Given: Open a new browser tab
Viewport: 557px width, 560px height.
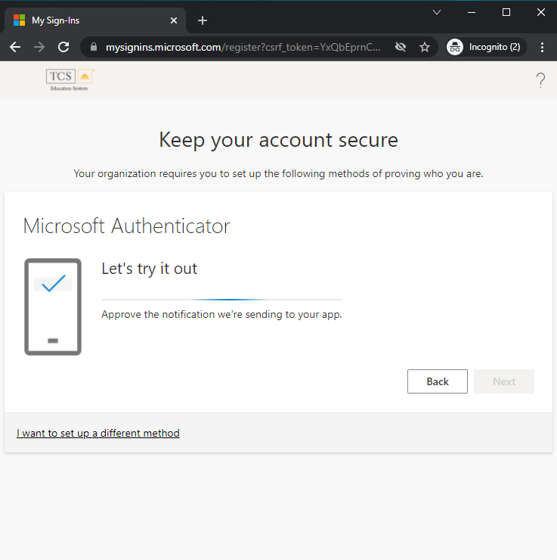Looking at the screenshot, I should [x=203, y=20].
